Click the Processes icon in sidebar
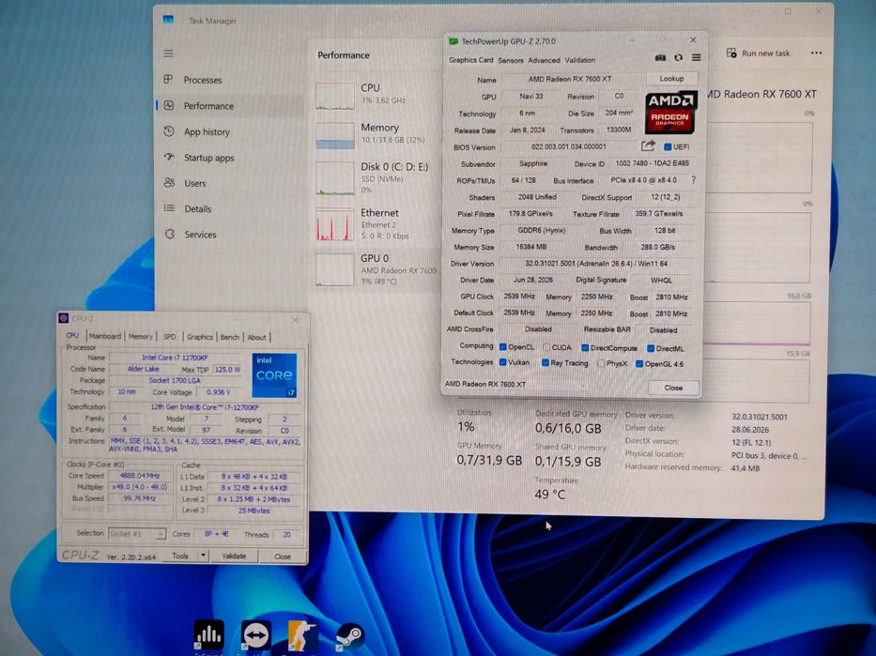The height and width of the screenshot is (656, 876). [x=168, y=79]
